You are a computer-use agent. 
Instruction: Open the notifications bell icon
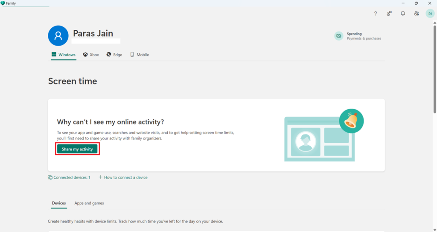click(x=403, y=13)
